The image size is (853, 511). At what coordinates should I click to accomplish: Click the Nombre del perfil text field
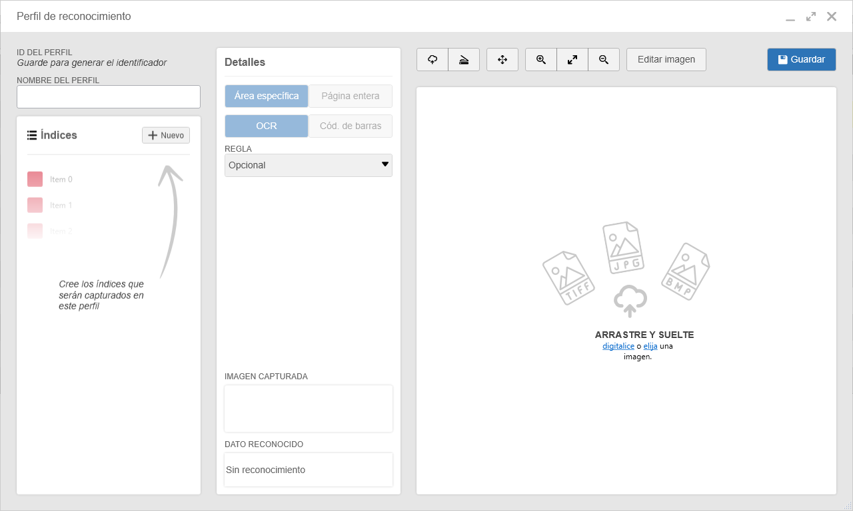click(x=109, y=96)
